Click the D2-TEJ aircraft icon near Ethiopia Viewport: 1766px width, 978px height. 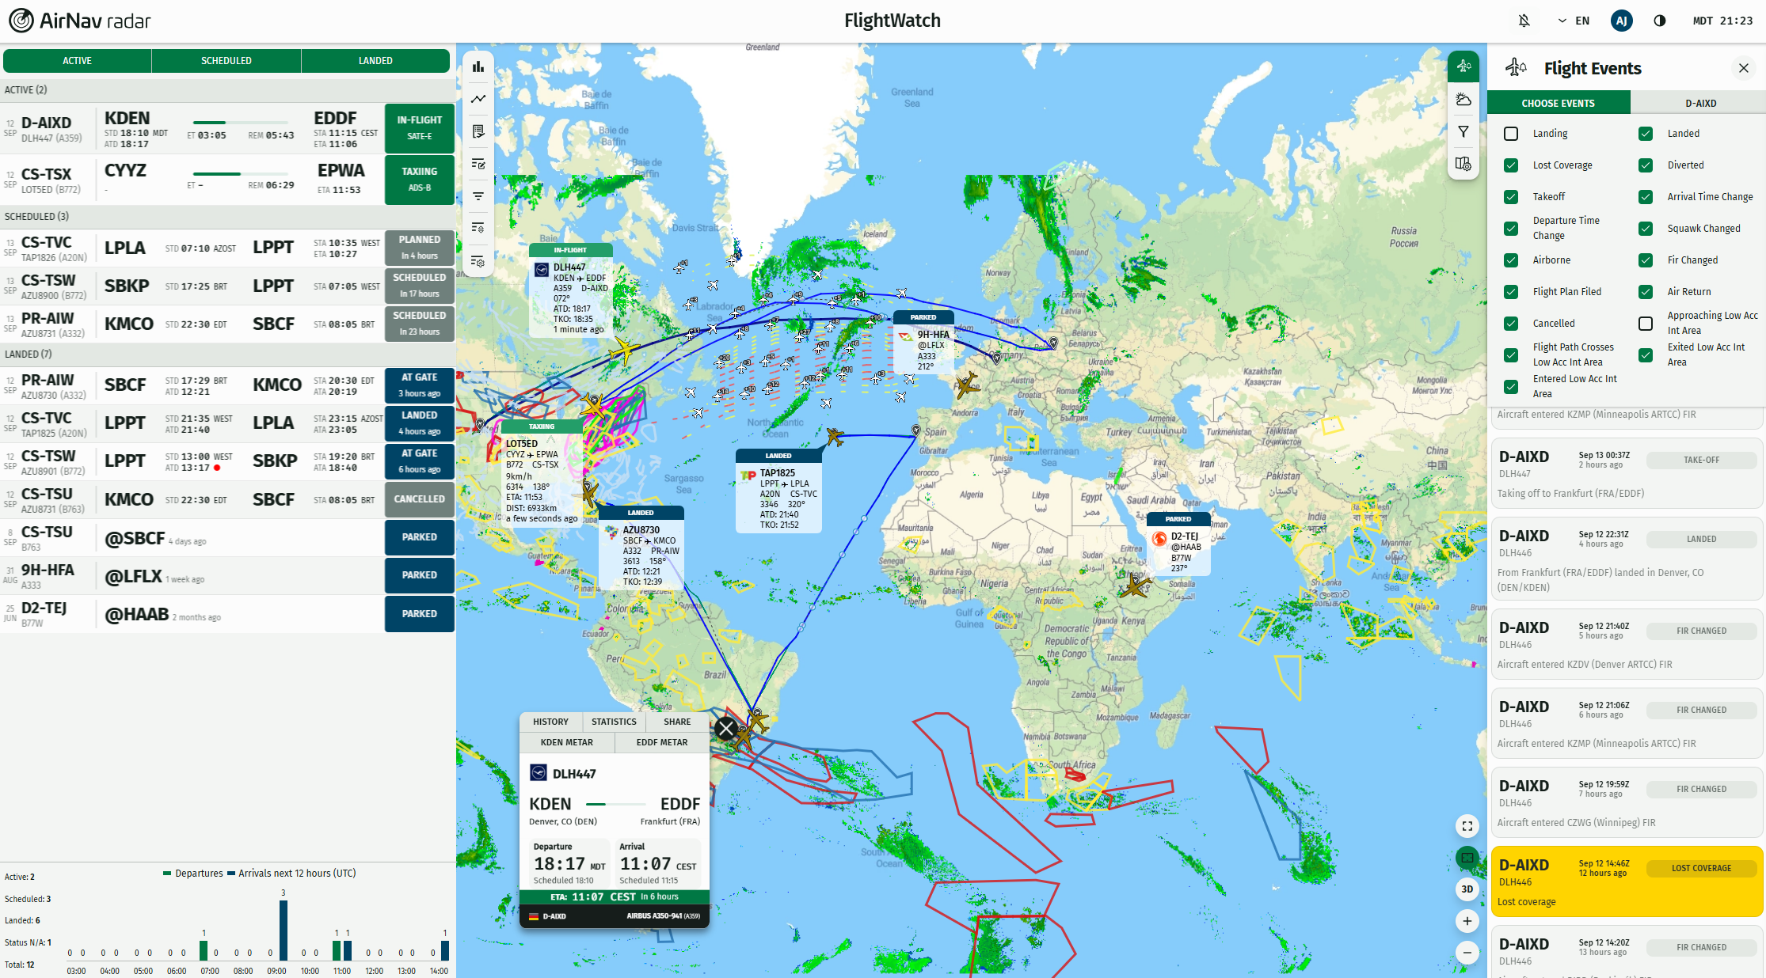point(1135,586)
